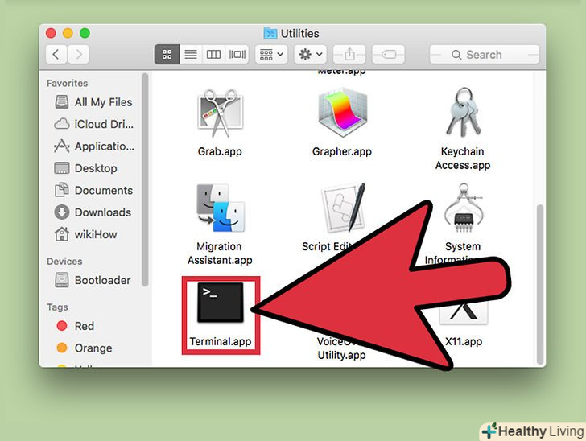Open Documents in sidebar

point(93,190)
